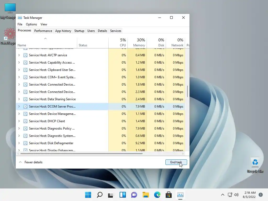Show hidden icons in system tray
This screenshot has height=201, width=268.
tap(222, 195)
